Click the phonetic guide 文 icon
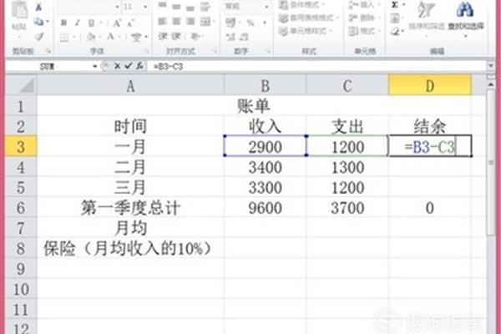Viewport: 501px width, 334px height. (x=136, y=38)
